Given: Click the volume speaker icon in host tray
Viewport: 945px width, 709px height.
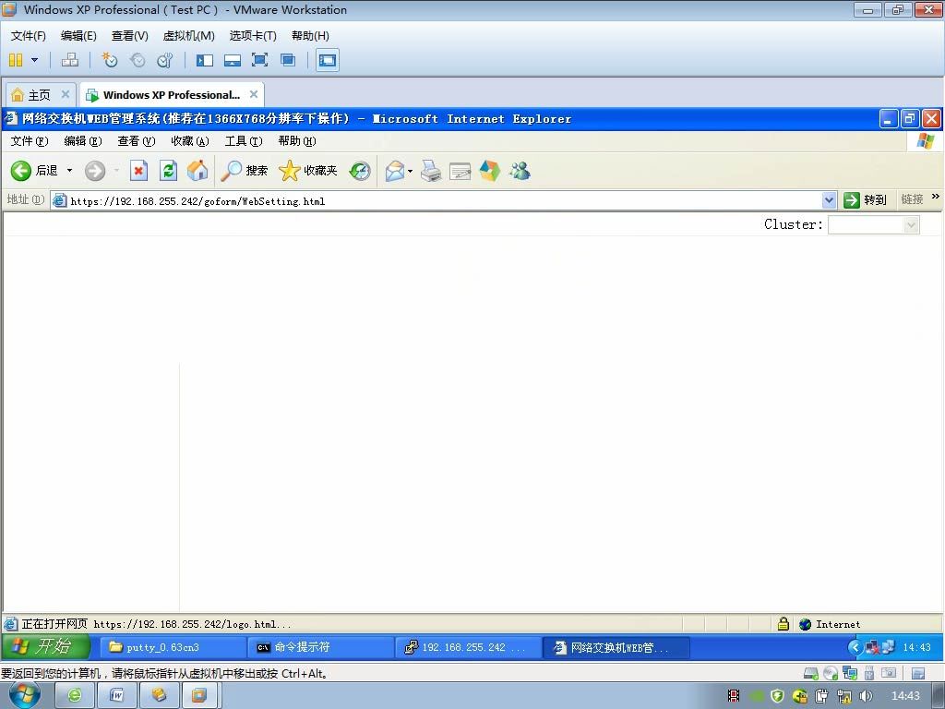Looking at the screenshot, I should coord(866,696).
